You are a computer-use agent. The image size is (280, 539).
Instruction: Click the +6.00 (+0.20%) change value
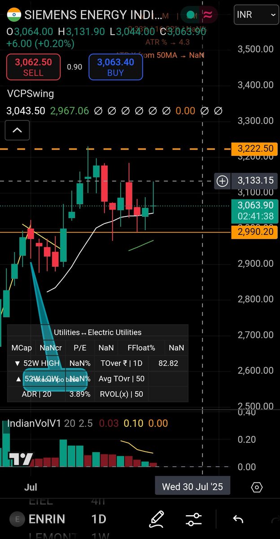coord(40,44)
